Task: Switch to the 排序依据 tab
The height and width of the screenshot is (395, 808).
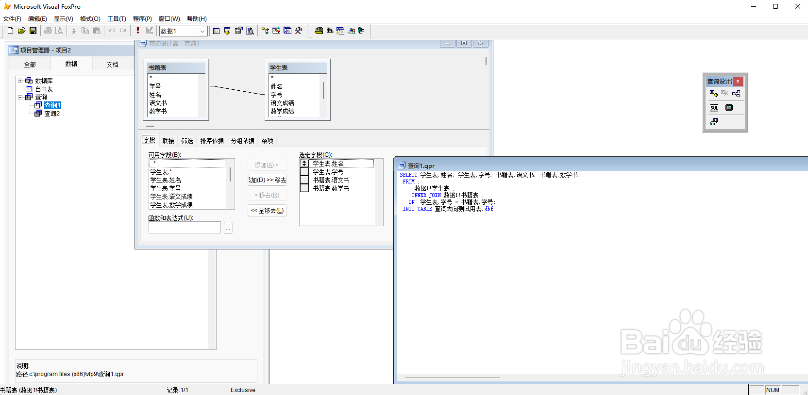Action: coord(212,141)
